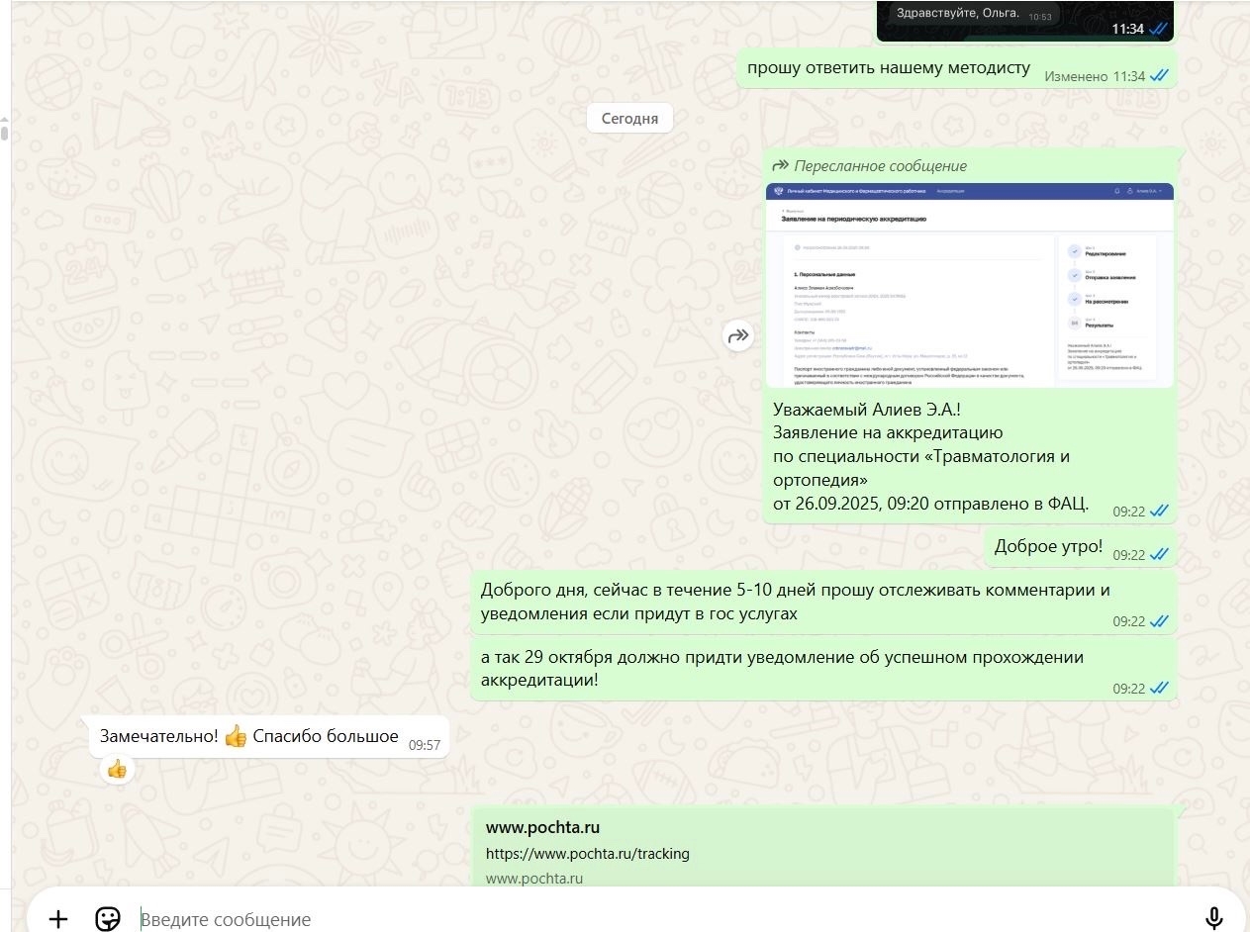1250x932 pixels.
Task: Click the Уважаемый Алиев Э.А. message text
Action: [x=930, y=456]
